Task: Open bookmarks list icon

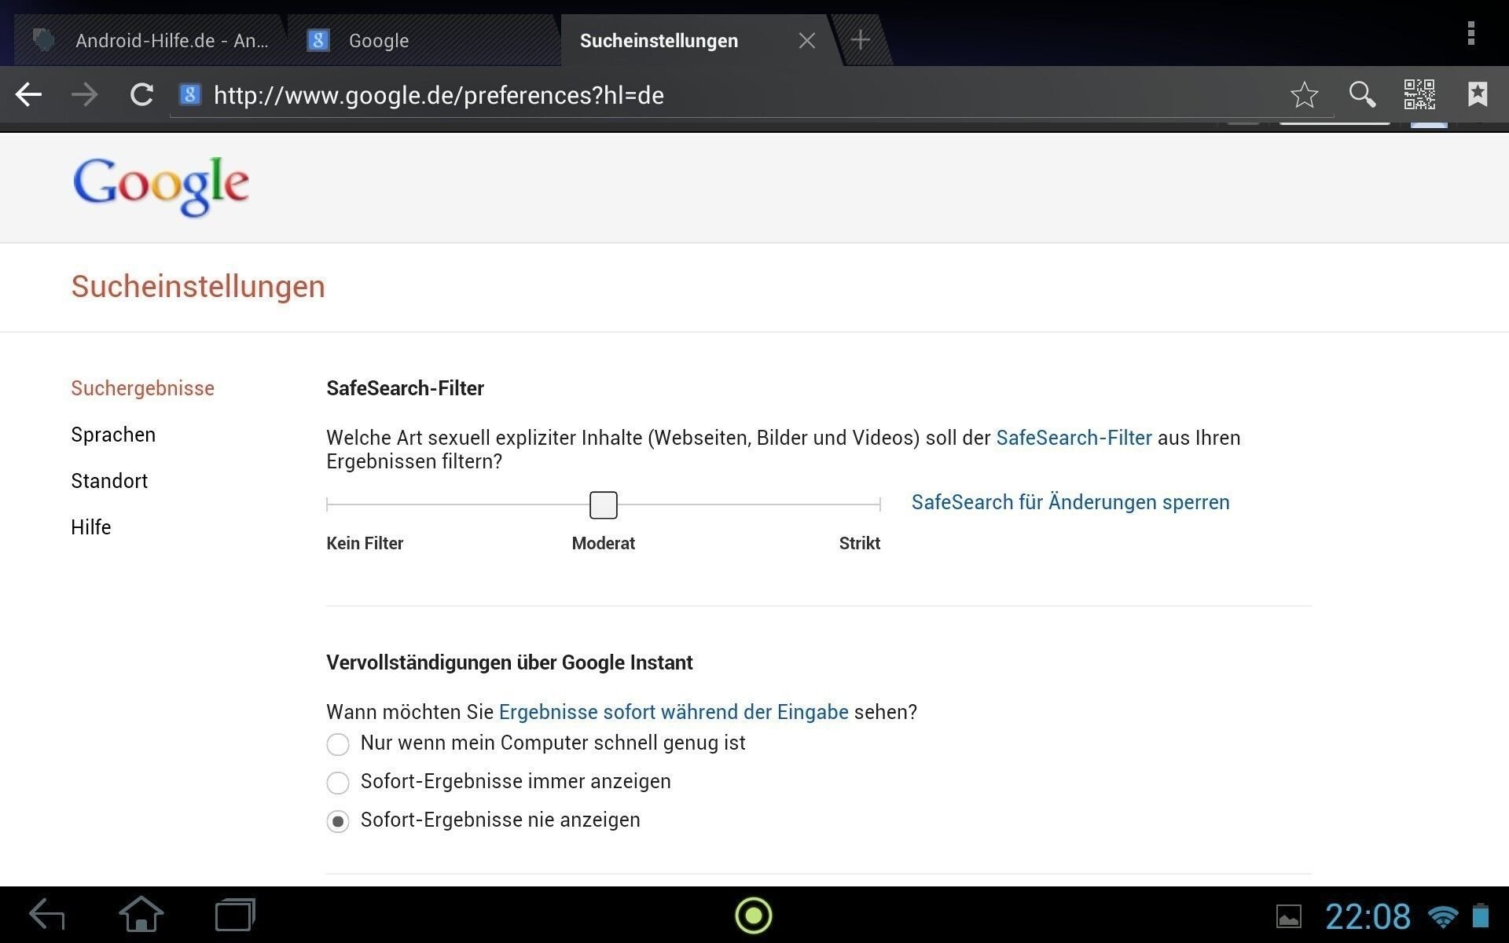Action: point(1478,94)
